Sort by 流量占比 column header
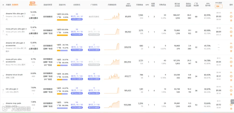 pos(33,5)
